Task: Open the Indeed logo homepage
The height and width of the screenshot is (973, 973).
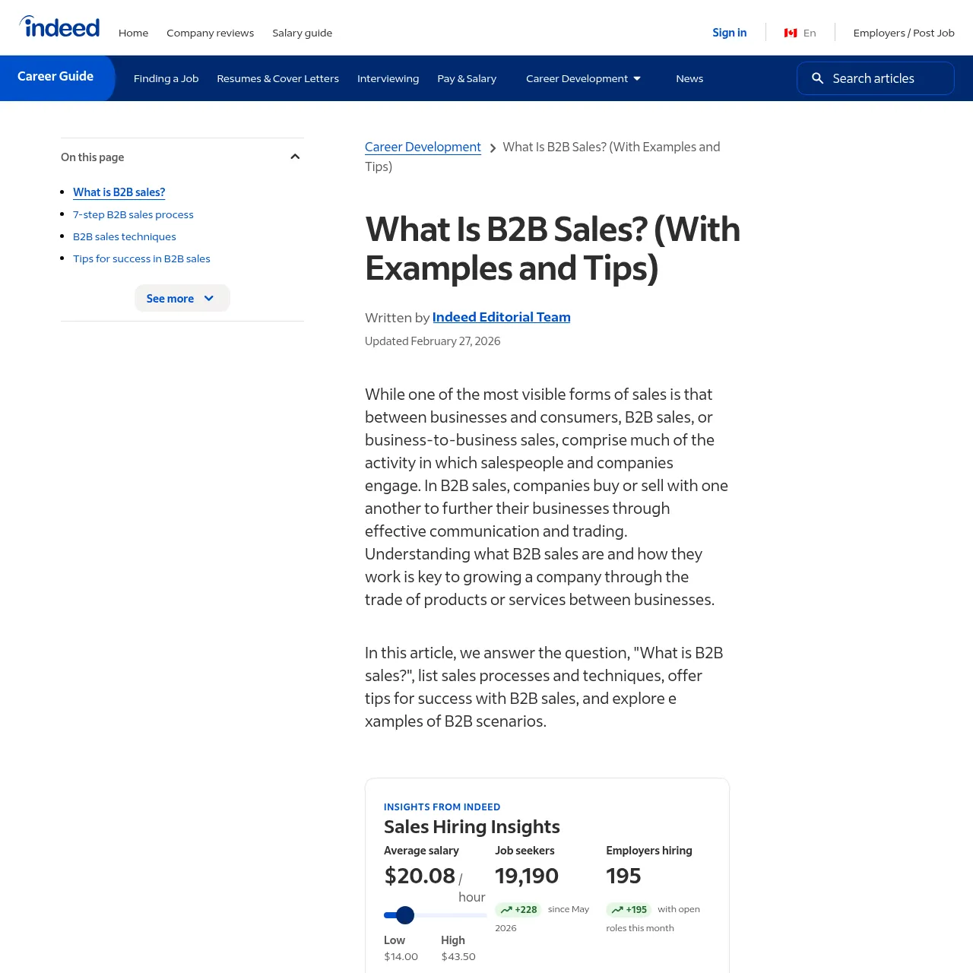Action: pos(59,27)
